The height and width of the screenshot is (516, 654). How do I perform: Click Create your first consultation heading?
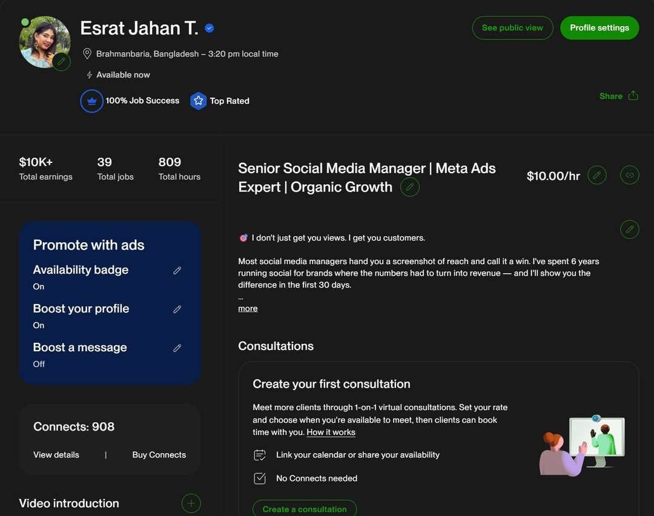coord(332,384)
